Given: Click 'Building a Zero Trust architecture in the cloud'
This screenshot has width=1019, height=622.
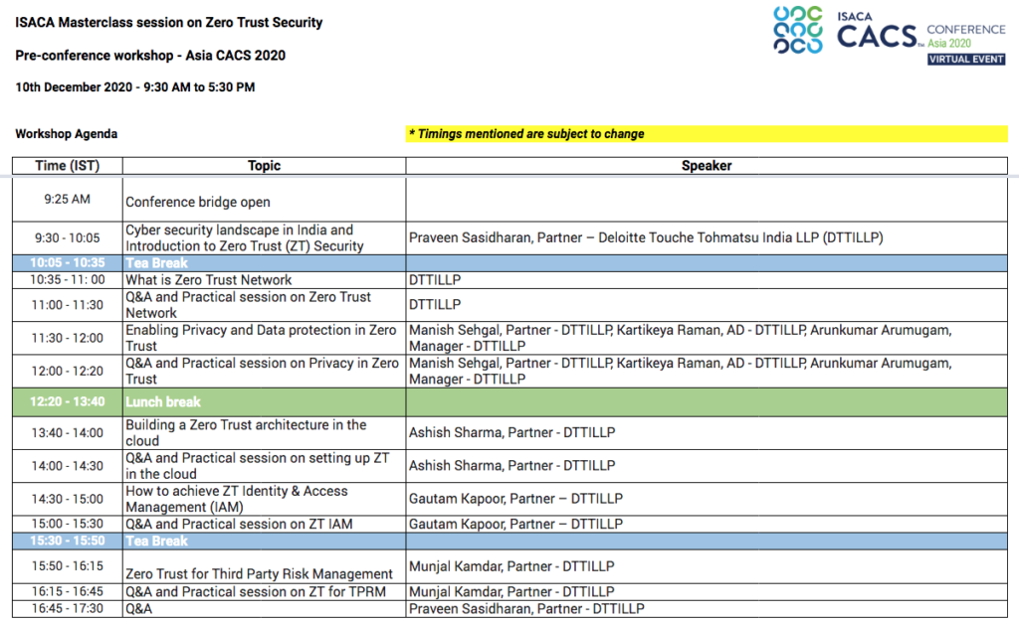Looking at the screenshot, I should tap(264, 432).
